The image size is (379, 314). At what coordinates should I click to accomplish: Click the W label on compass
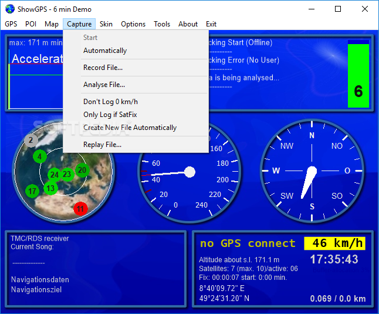pyautogui.click(x=276, y=171)
